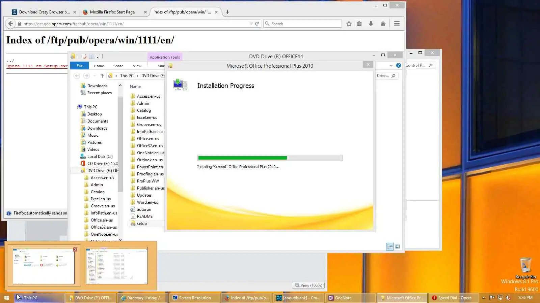The width and height of the screenshot is (540, 303).
Task: Download the Opera 1111 en Setup.exe link
Action: click(x=37, y=66)
